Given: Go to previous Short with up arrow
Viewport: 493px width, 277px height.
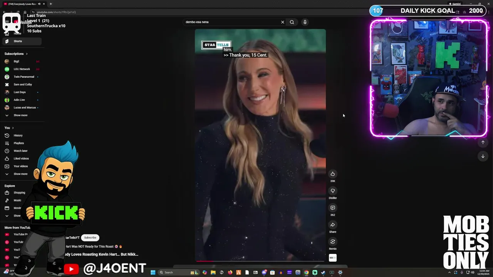Looking at the screenshot, I should coord(483,142).
